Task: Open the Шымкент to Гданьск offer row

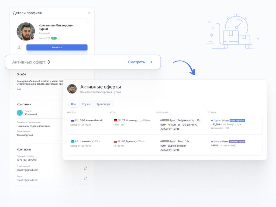Action: (x=164, y=146)
